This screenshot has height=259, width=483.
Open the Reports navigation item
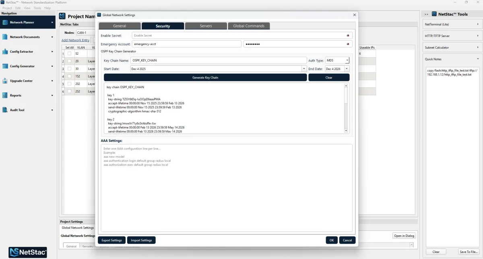(27, 95)
